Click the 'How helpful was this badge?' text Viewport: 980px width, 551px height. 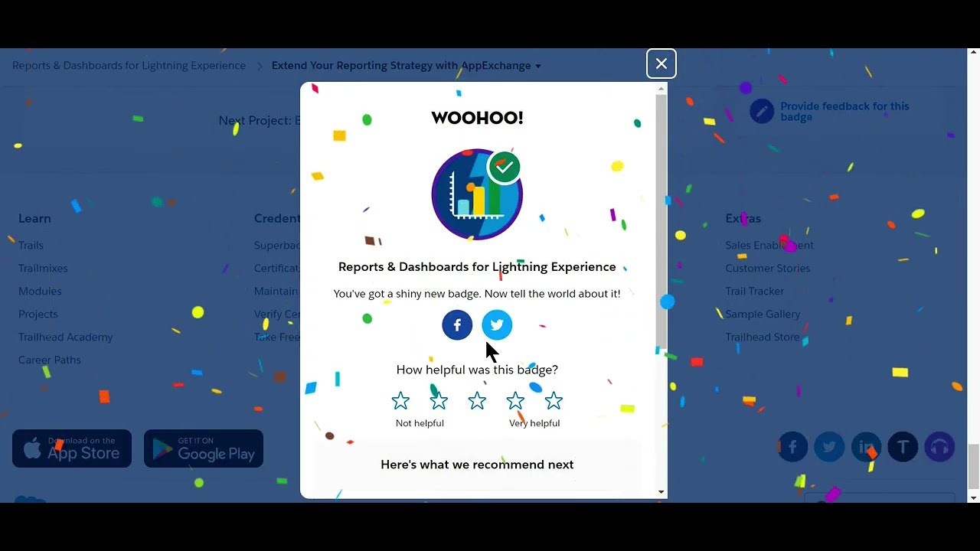pyautogui.click(x=477, y=370)
